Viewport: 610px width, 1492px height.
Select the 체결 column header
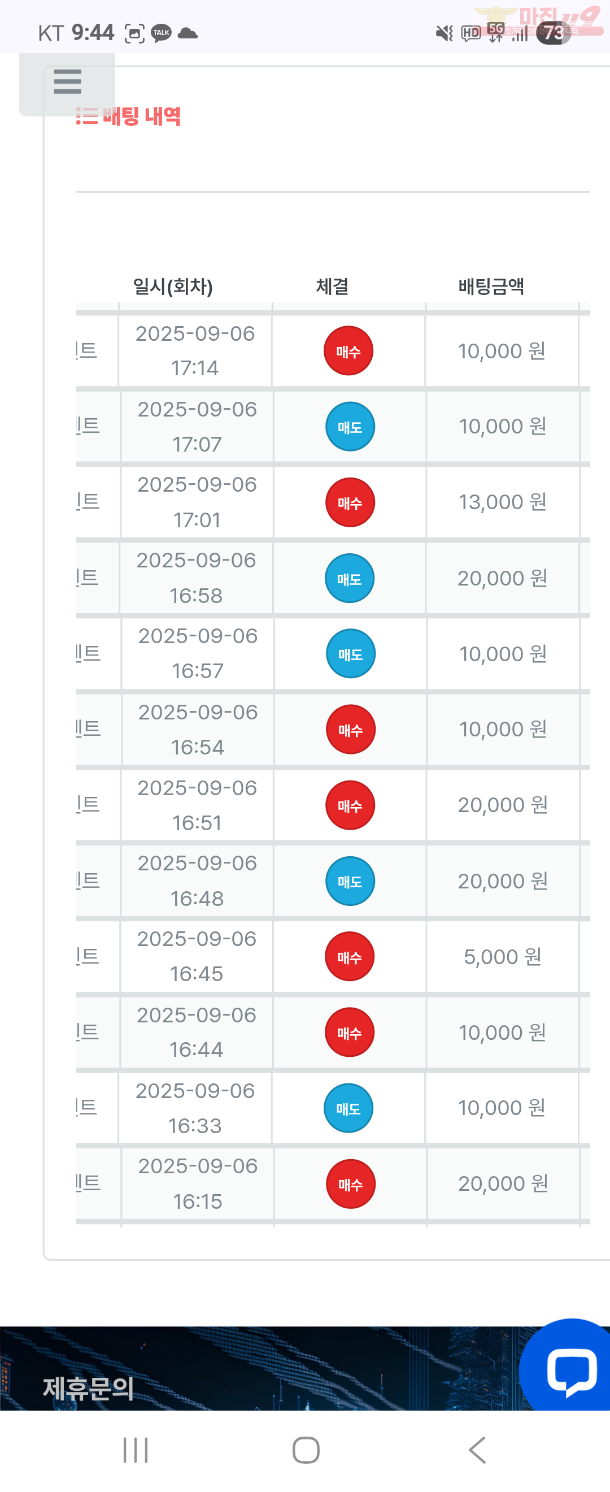(332, 286)
